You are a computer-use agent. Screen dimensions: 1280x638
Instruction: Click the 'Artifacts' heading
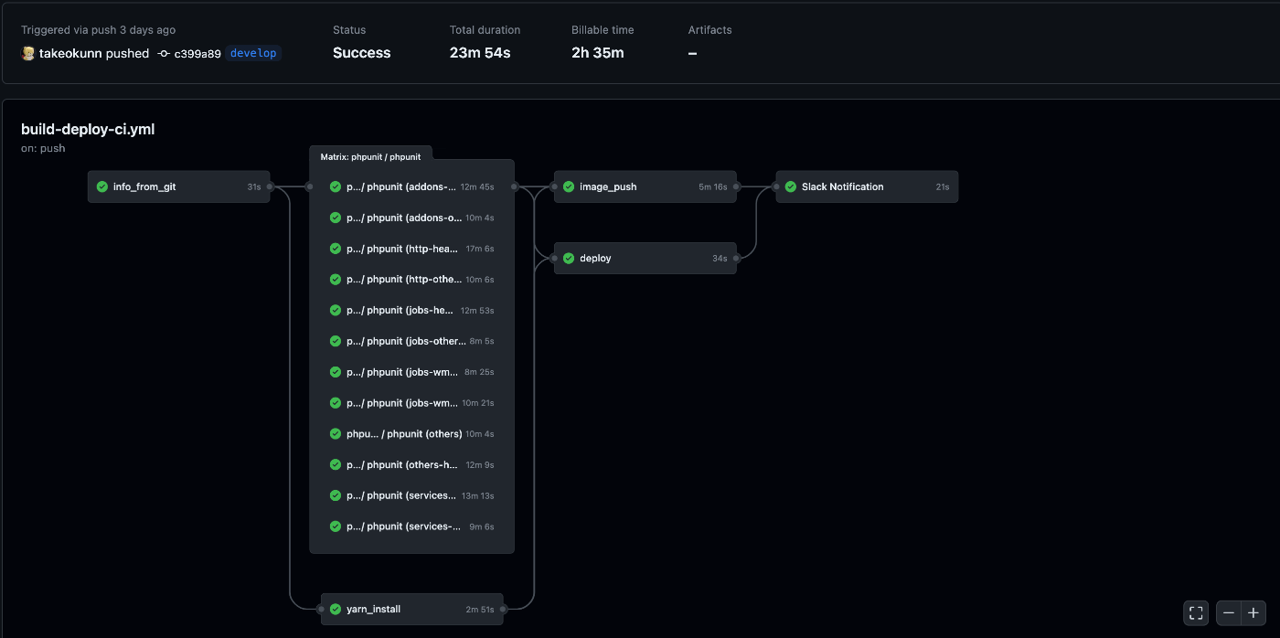(710, 30)
